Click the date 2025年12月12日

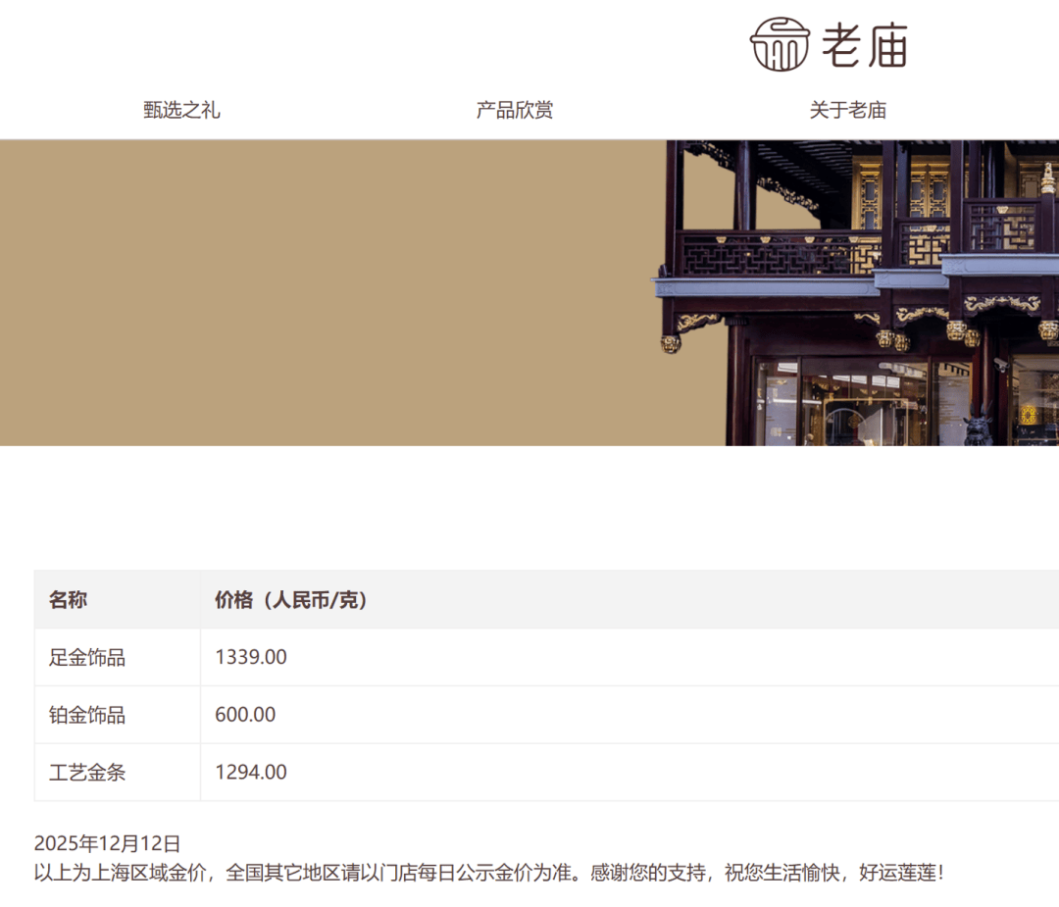click(x=107, y=840)
